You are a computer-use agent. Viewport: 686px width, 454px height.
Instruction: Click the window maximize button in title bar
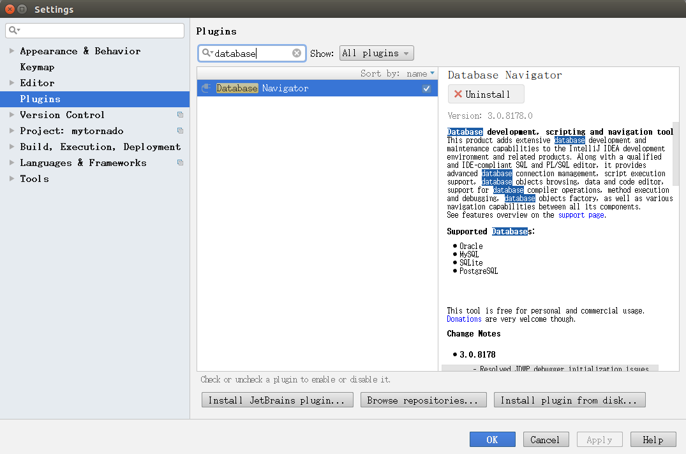[22, 9]
